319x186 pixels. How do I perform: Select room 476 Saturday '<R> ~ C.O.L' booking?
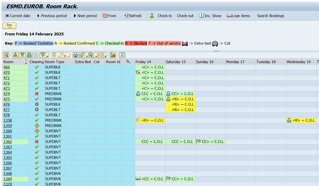(x=180, y=104)
